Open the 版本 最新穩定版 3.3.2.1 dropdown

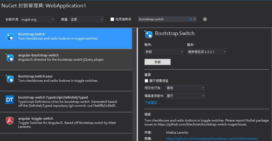pyautogui.click(x=206, y=52)
